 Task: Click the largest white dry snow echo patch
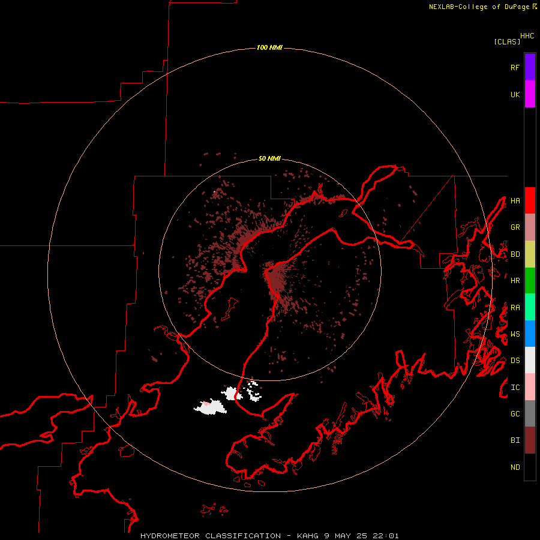(x=211, y=407)
